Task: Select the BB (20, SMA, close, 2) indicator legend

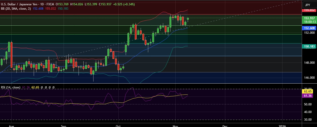Action: [x=16, y=8]
